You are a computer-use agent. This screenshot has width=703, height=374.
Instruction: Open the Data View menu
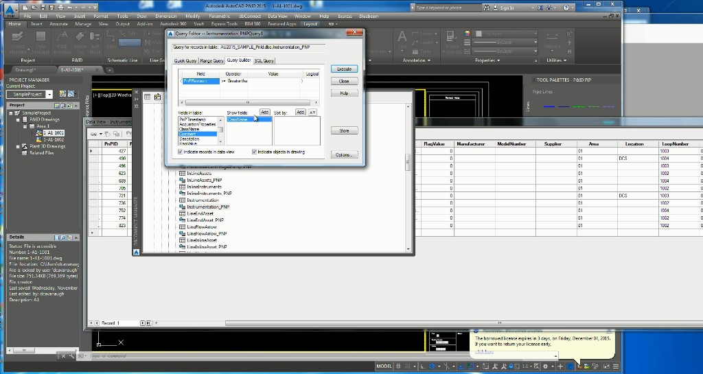coord(277,16)
